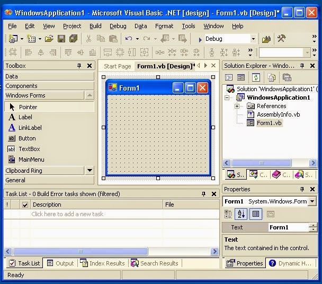The image size is (322, 284).
Task: Click the Navigate Backward icon
Action: coord(165,39)
